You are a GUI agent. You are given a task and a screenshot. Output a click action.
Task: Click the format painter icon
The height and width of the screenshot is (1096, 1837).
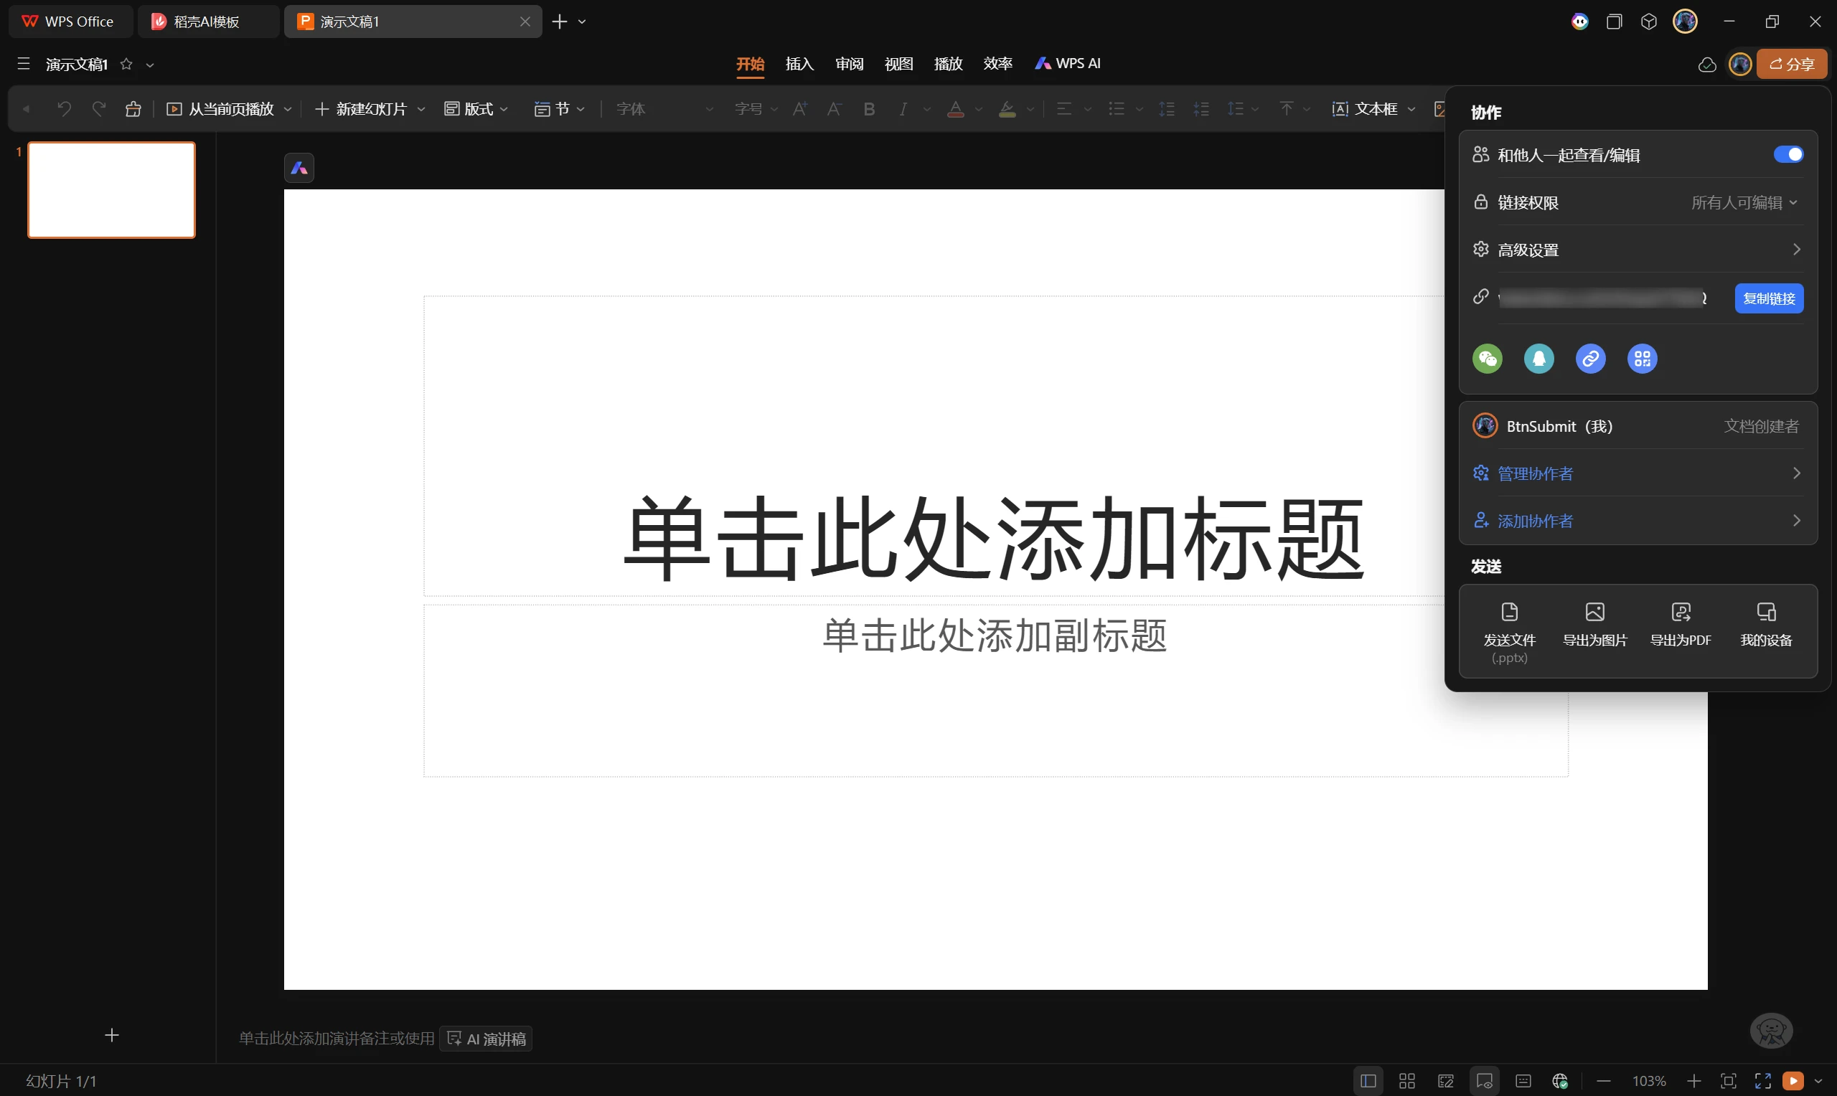pyautogui.click(x=133, y=109)
